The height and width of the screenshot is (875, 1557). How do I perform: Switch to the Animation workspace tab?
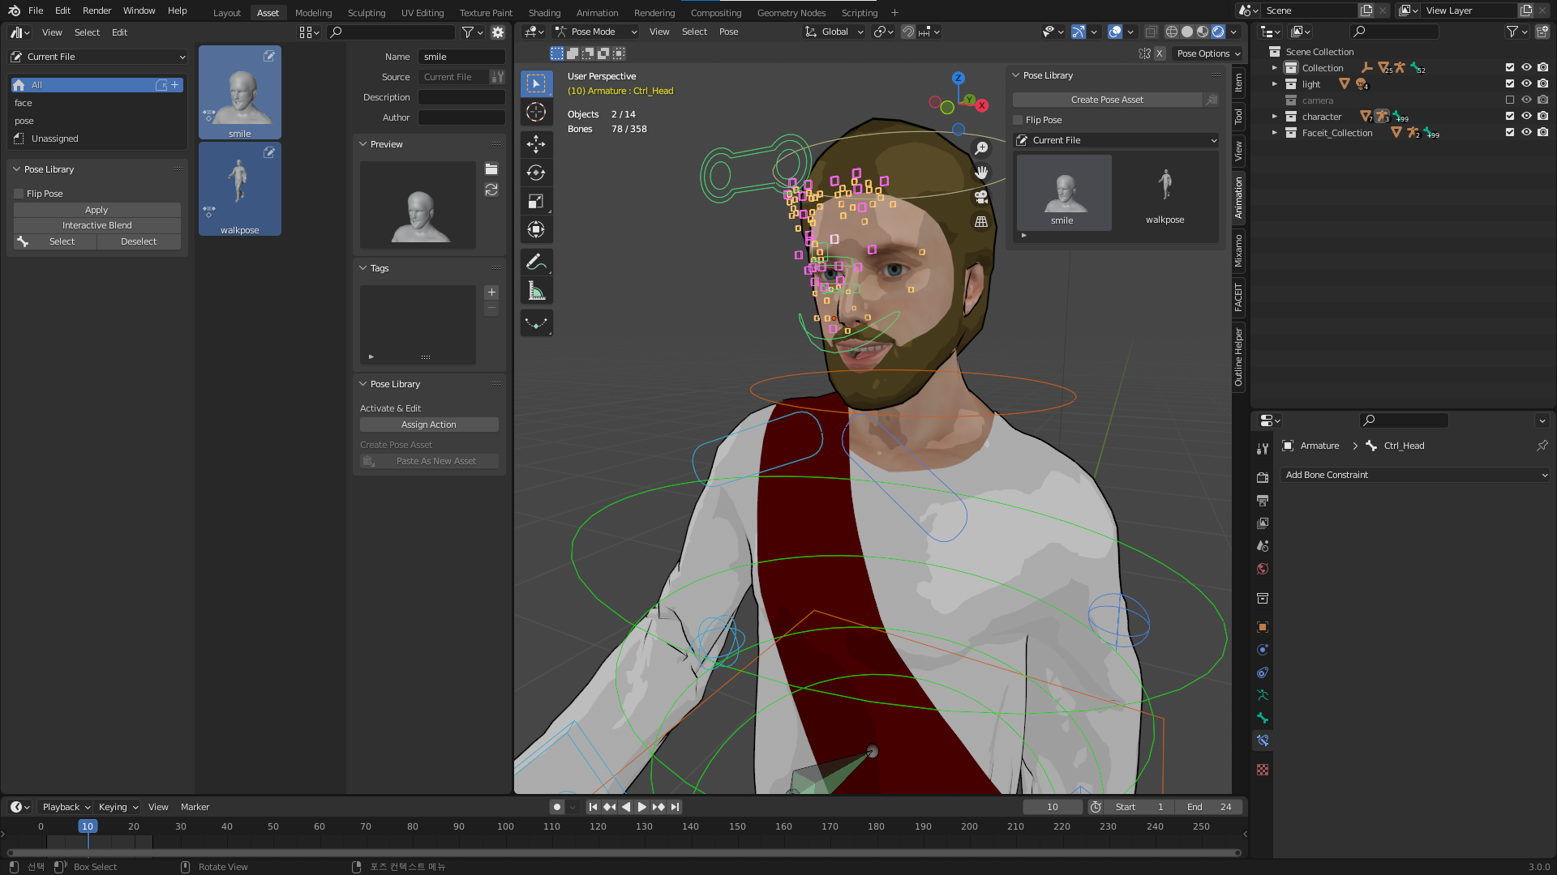click(597, 13)
